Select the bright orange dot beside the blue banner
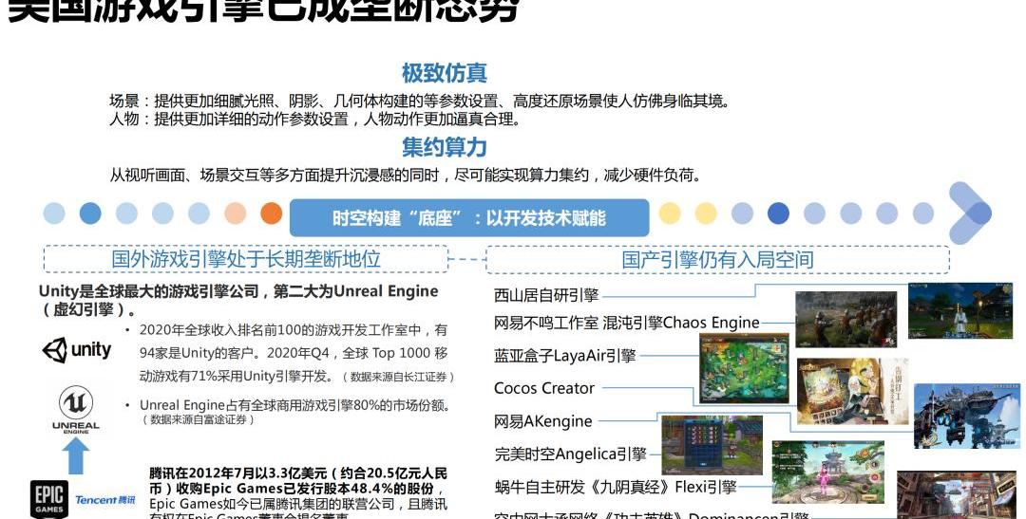Screen dimensions: 1026x519 [271, 213]
